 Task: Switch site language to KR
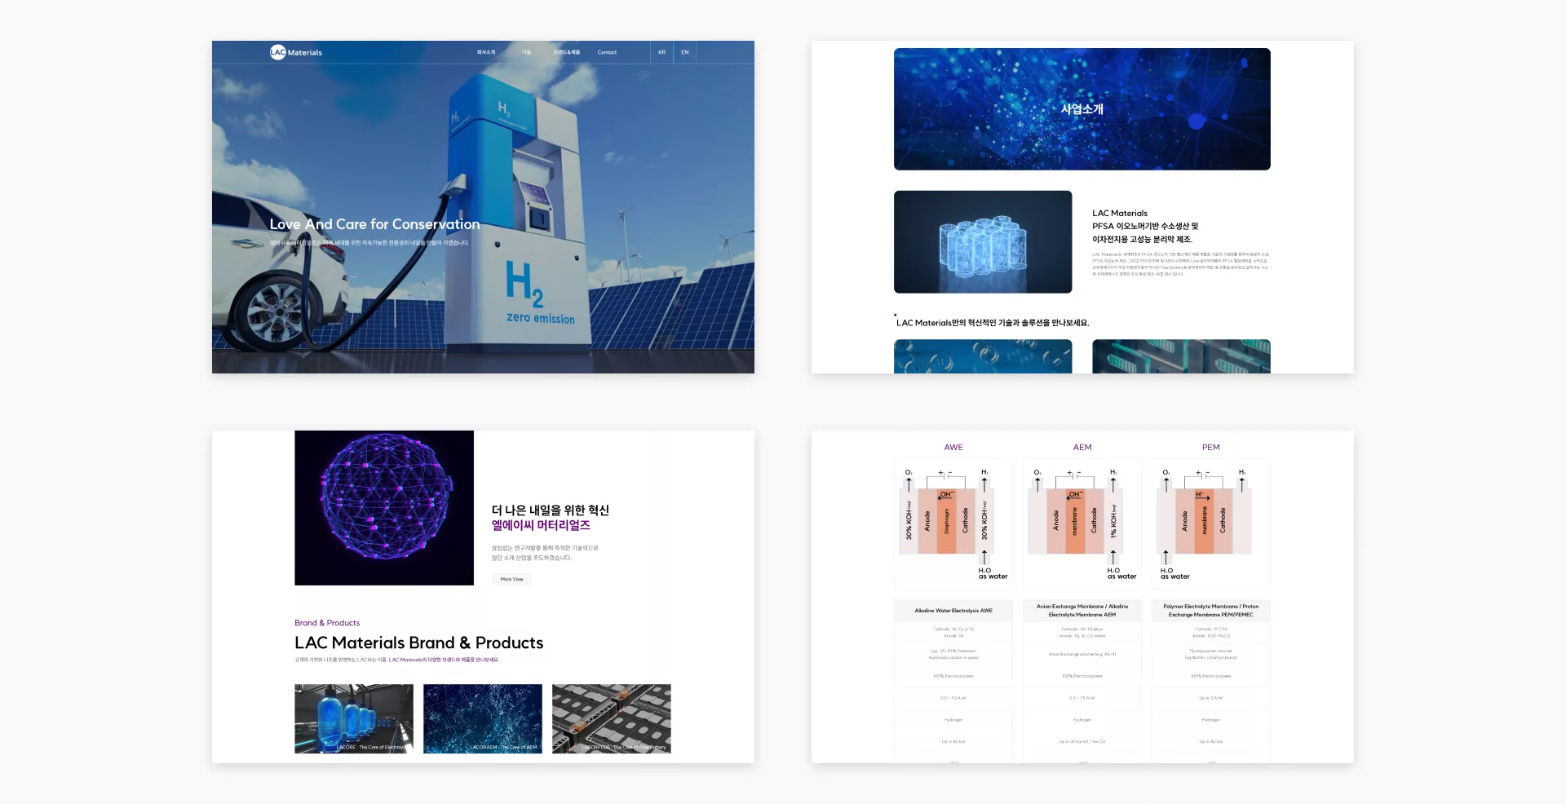pyautogui.click(x=661, y=52)
